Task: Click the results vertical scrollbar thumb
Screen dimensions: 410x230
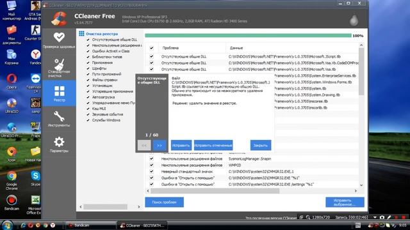Action: pos(361,72)
